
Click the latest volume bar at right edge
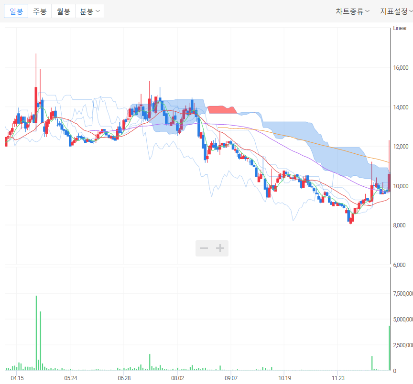point(389,348)
